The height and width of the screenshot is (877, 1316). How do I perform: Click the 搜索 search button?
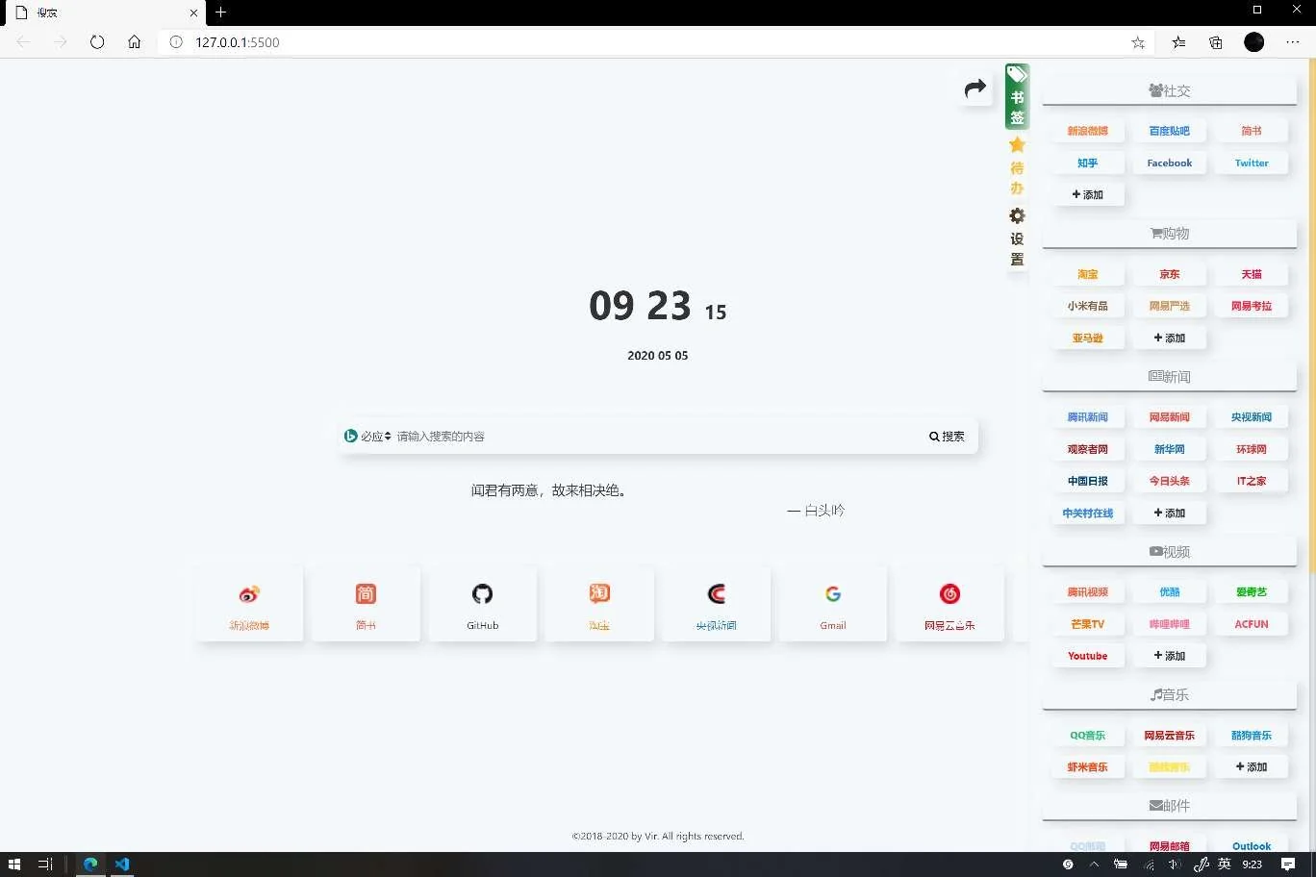click(947, 437)
